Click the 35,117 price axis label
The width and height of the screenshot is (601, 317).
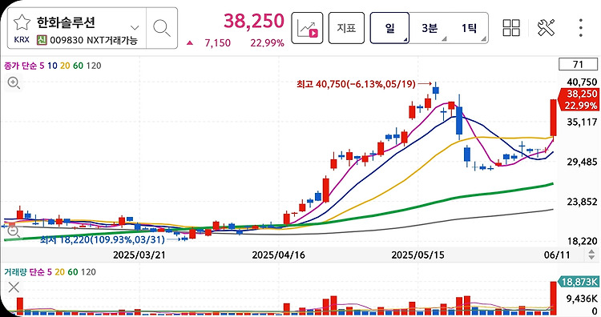click(582, 122)
